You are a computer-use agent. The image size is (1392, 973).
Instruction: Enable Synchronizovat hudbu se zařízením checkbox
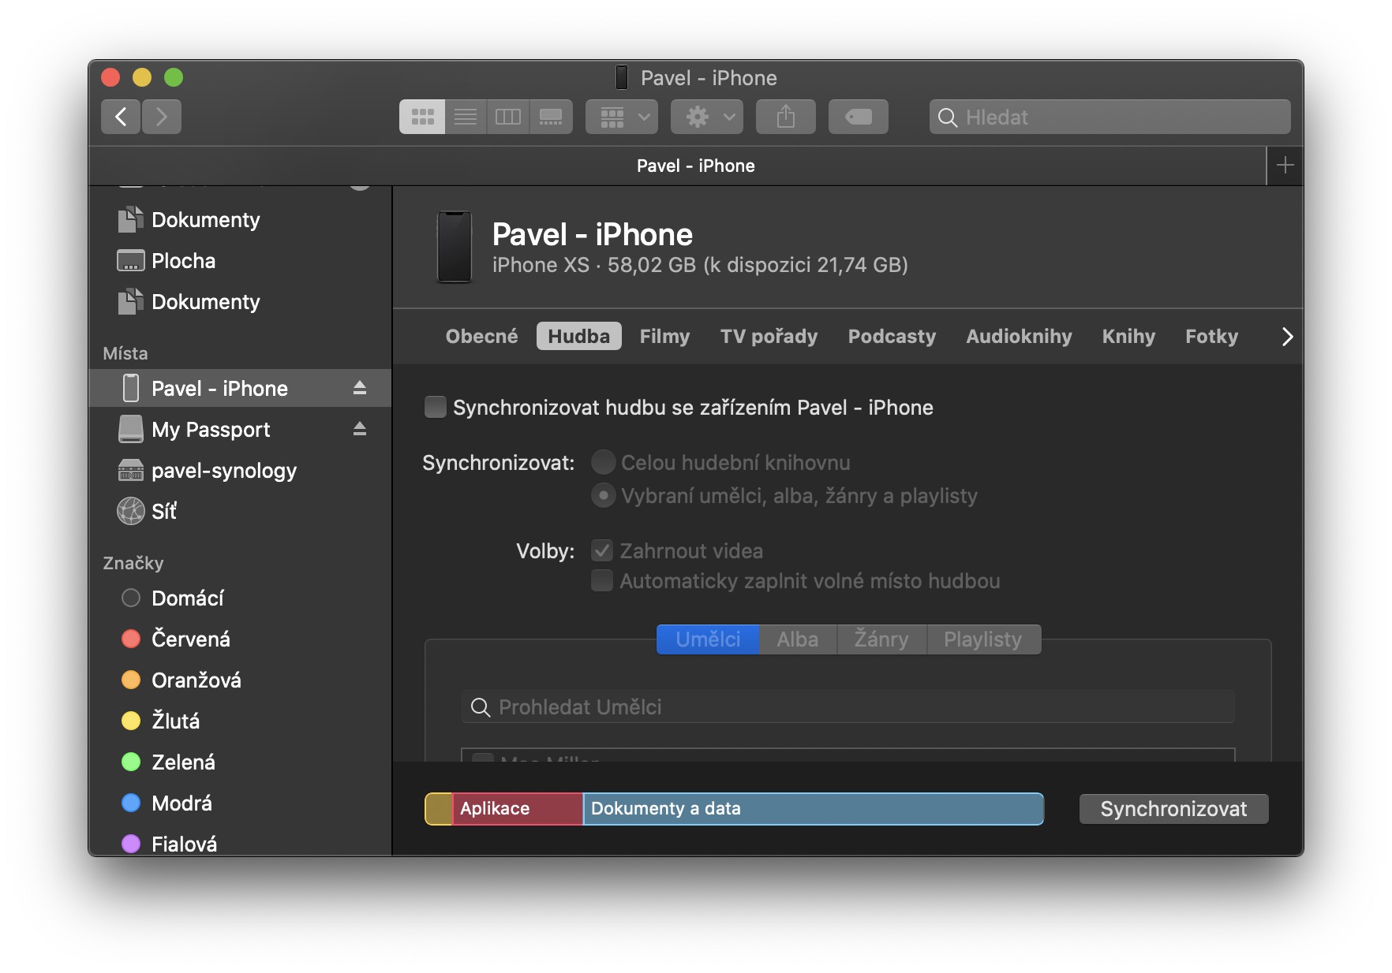click(435, 407)
